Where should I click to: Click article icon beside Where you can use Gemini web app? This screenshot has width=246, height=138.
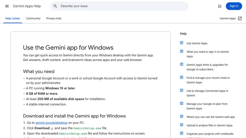tap(181, 117)
